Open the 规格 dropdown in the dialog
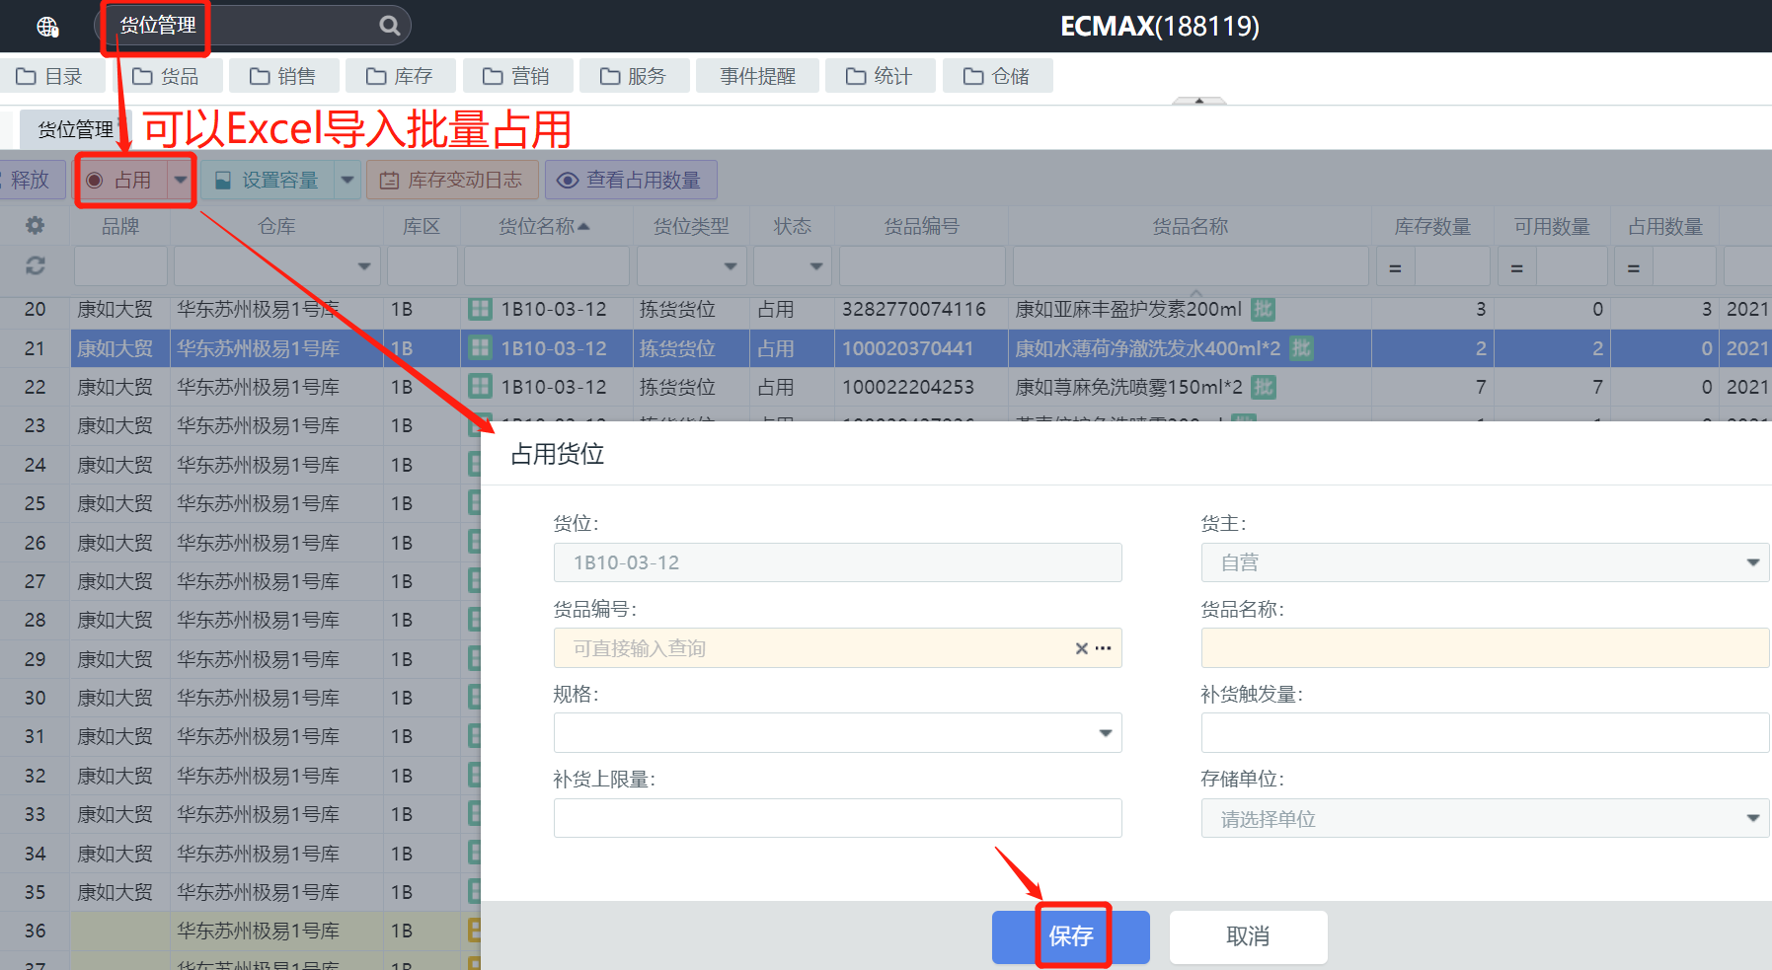The width and height of the screenshot is (1772, 970). [x=838, y=733]
